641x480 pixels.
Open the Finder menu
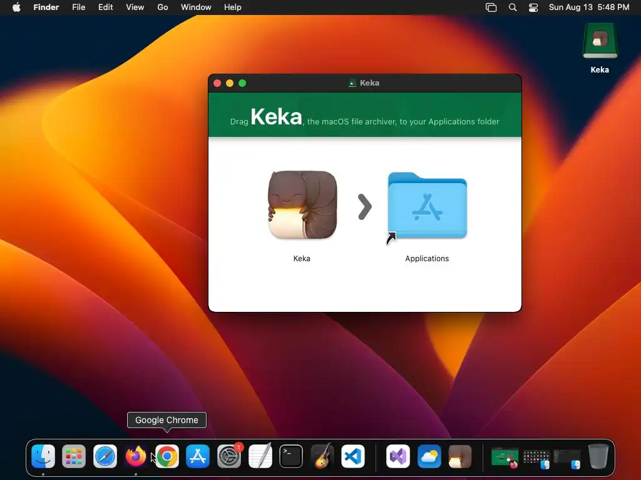click(46, 7)
